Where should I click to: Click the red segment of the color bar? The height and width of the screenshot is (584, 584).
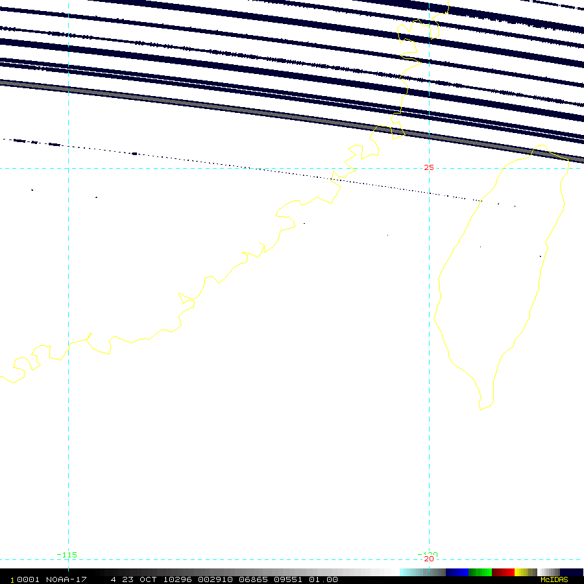point(503,572)
